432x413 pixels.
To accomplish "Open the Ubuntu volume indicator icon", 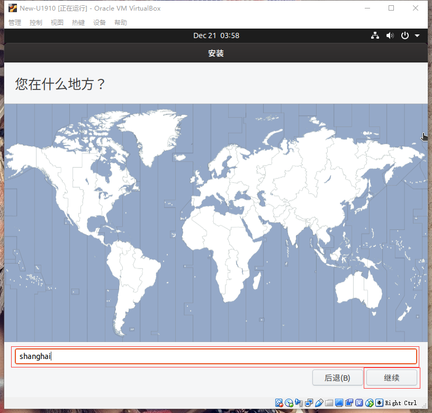I will coord(390,35).
